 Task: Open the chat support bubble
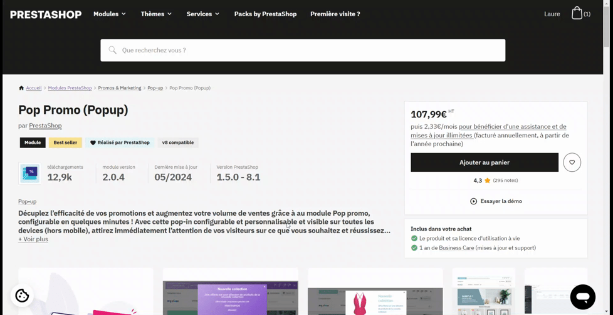point(582,297)
